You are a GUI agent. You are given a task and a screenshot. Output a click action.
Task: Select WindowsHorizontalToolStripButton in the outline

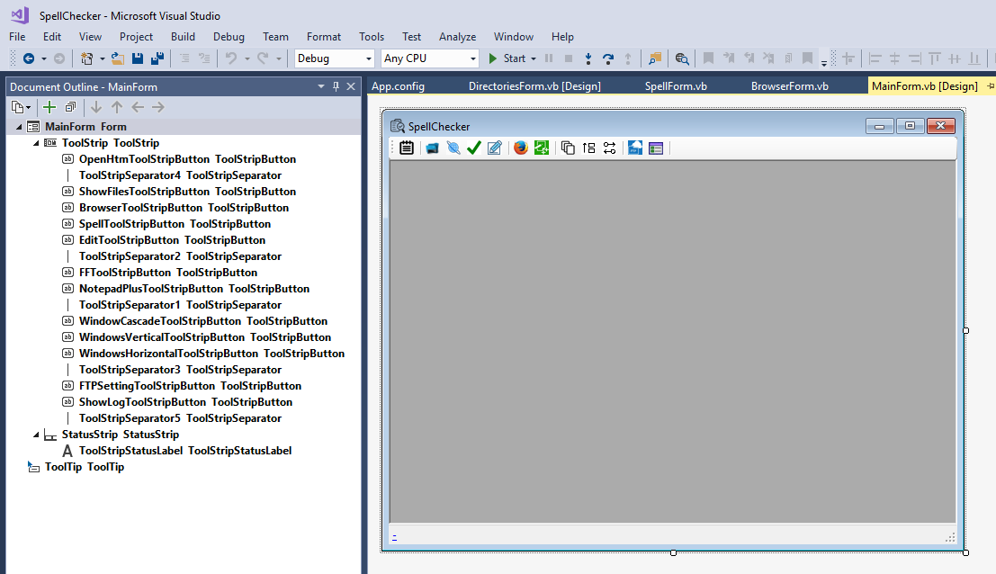(x=211, y=353)
